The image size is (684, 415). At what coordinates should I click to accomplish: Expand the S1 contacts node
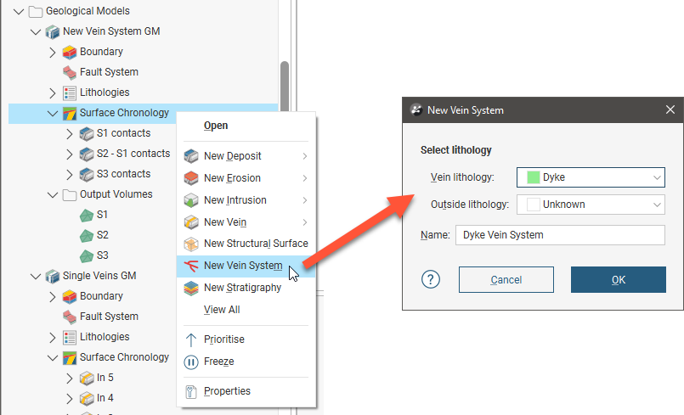[x=70, y=134]
